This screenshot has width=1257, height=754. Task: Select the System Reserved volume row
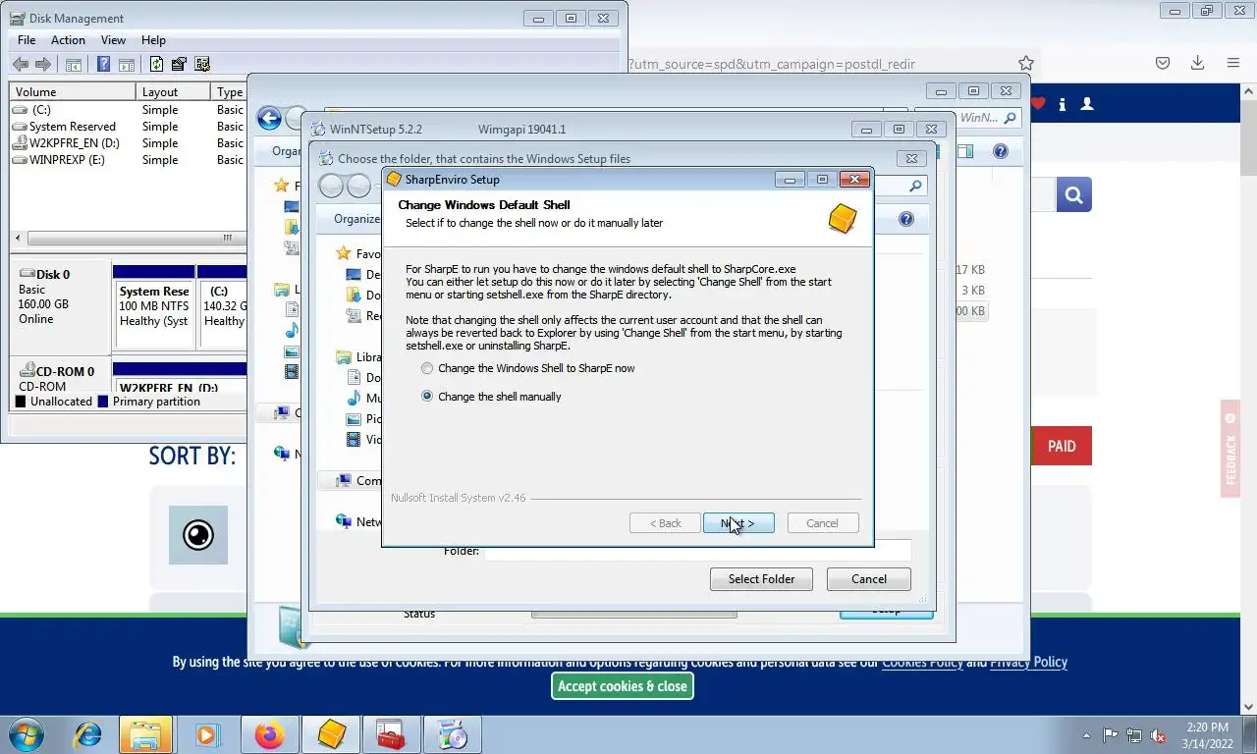pyautogui.click(x=128, y=127)
